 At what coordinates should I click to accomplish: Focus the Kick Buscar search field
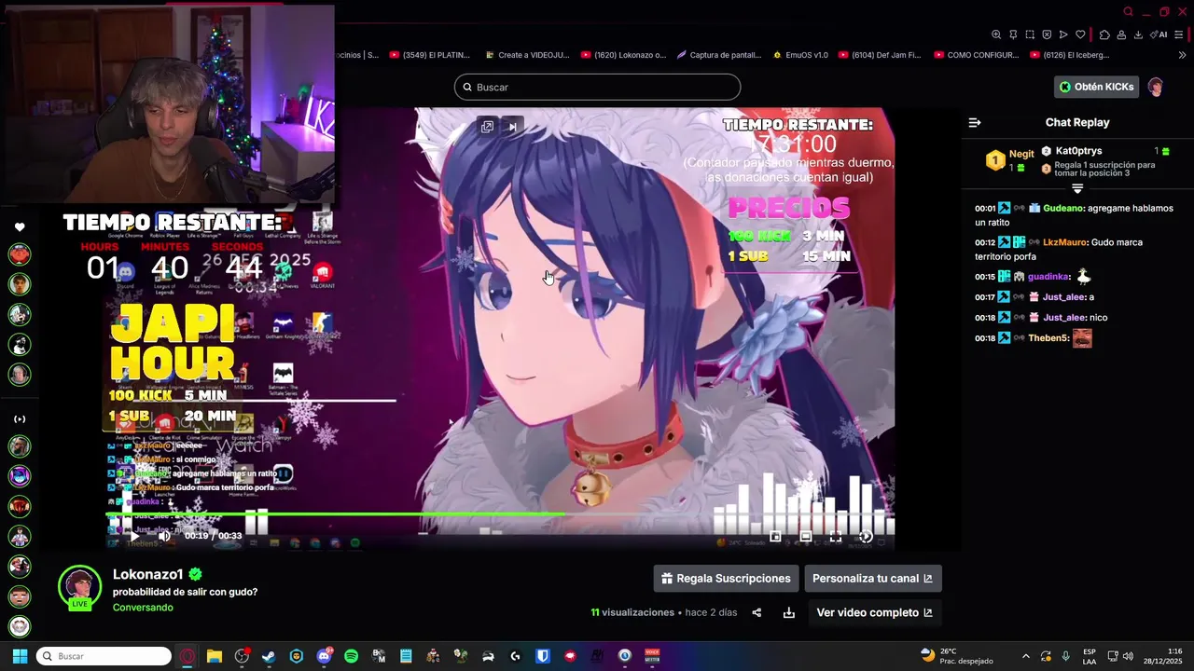click(x=597, y=87)
